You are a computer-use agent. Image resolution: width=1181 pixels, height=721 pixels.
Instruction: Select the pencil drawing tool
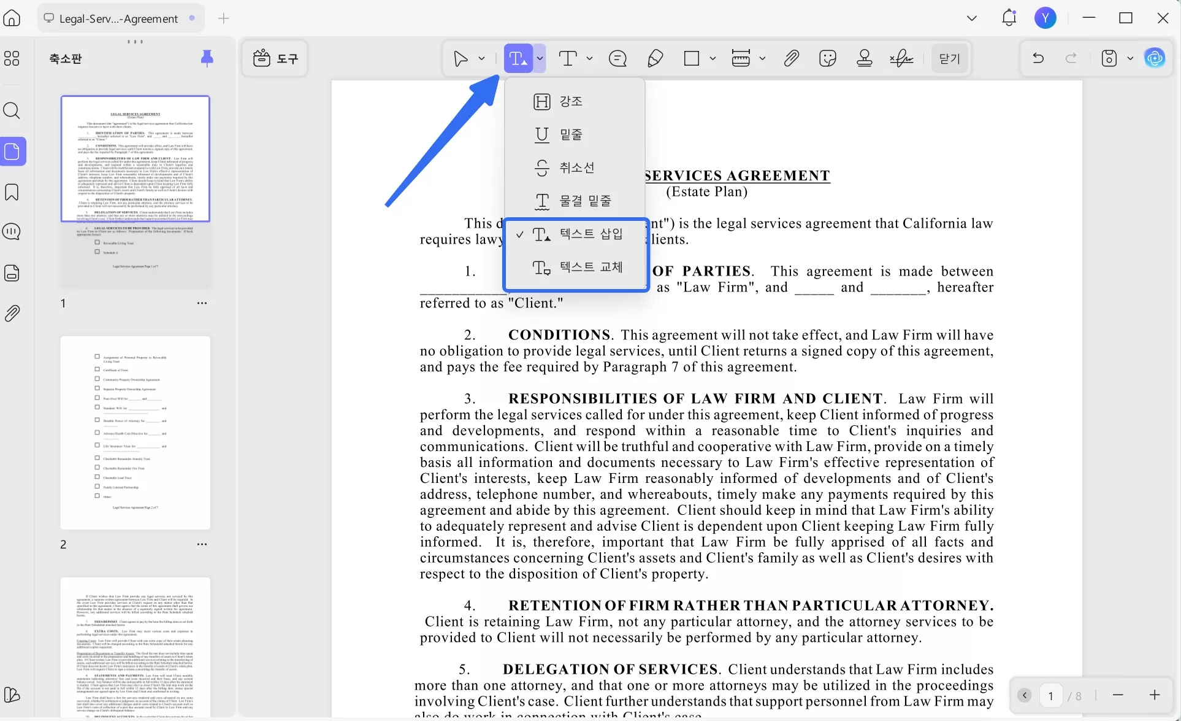tap(655, 58)
